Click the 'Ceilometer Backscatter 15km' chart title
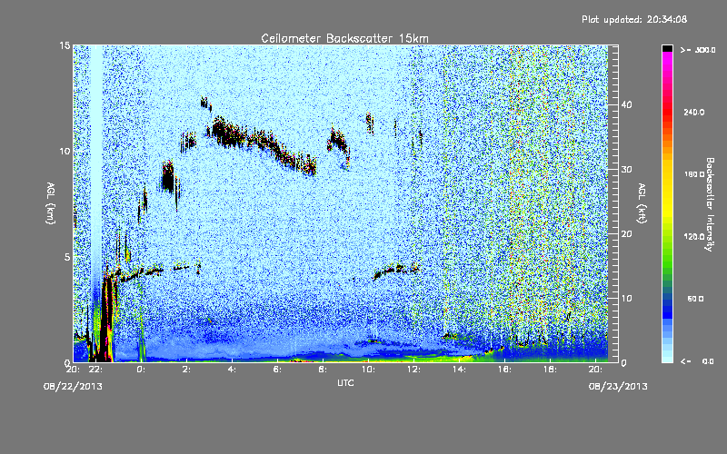 point(344,38)
